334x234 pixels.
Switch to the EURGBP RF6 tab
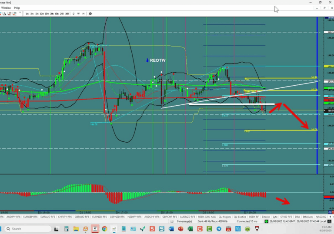coord(30,217)
